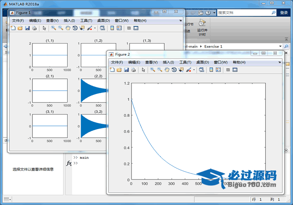The height and width of the screenshot is (205, 293).
Task: Open brush color dropdown arrow in Figure 1
Action: [x=95, y=28]
